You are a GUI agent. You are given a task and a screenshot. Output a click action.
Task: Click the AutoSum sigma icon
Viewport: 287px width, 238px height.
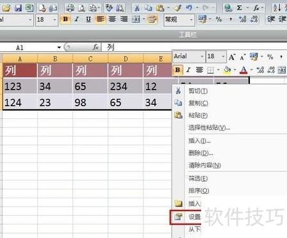(x=240, y=8)
